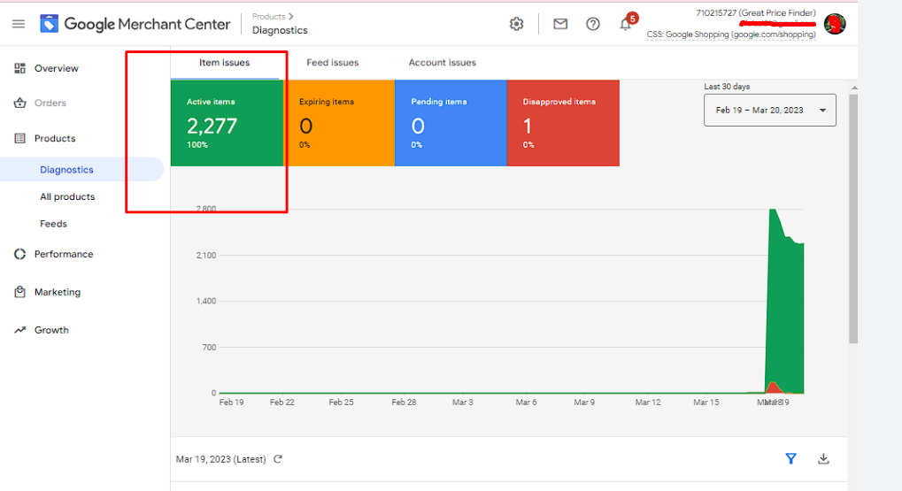Select the orange Expiring items card
902x491 pixels.
339,123
